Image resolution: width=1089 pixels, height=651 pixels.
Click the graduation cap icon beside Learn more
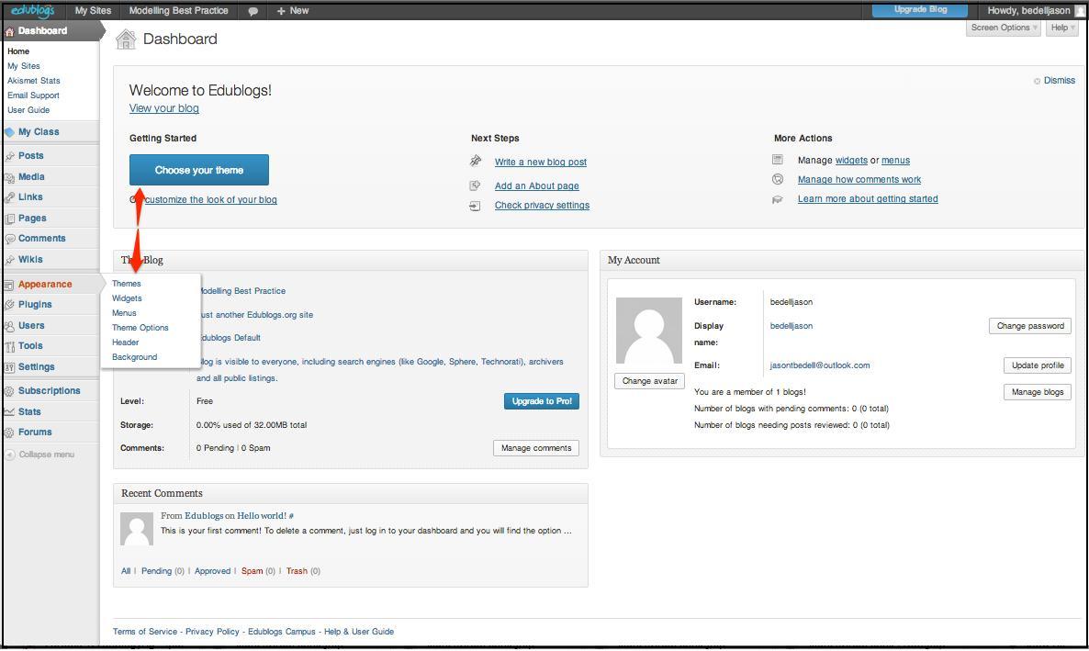(x=778, y=199)
